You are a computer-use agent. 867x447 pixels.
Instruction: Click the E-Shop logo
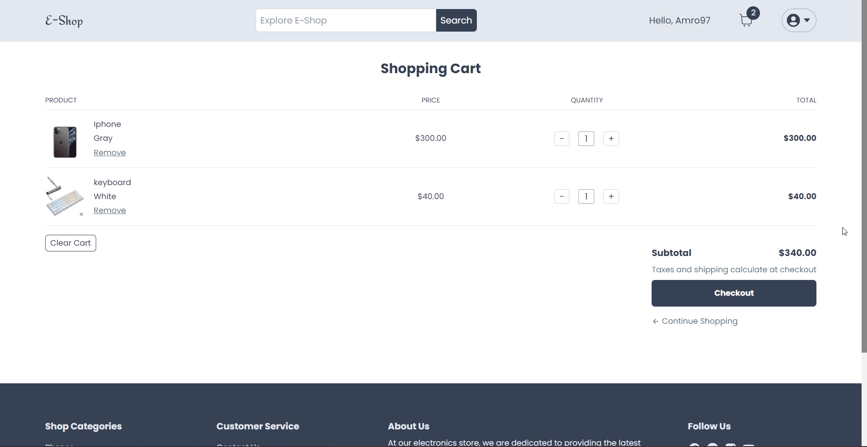pyautogui.click(x=64, y=21)
